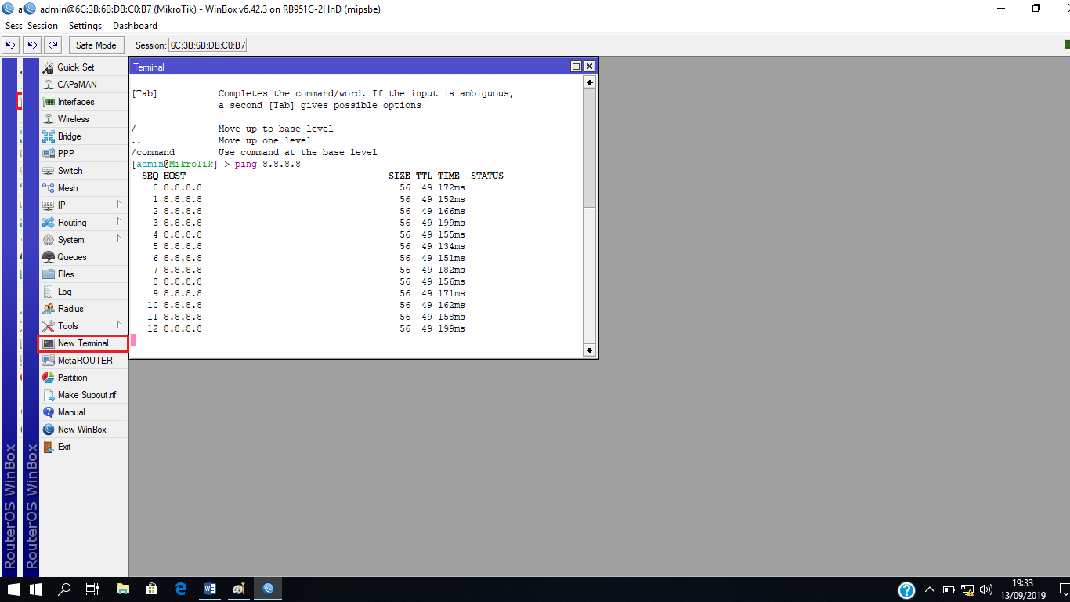Click the STATUS column header
This screenshot has height=602, width=1070.
(x=487, y=176)
